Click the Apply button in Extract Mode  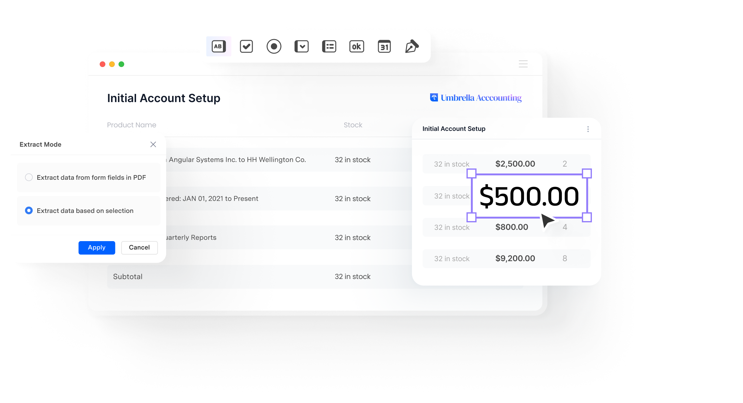tap(97, 248)
